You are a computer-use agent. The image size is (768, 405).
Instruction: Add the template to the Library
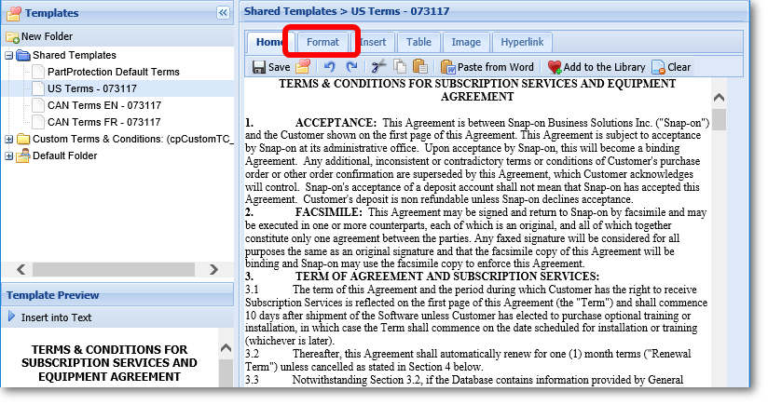pyautogui.click(x=597, y=67)
